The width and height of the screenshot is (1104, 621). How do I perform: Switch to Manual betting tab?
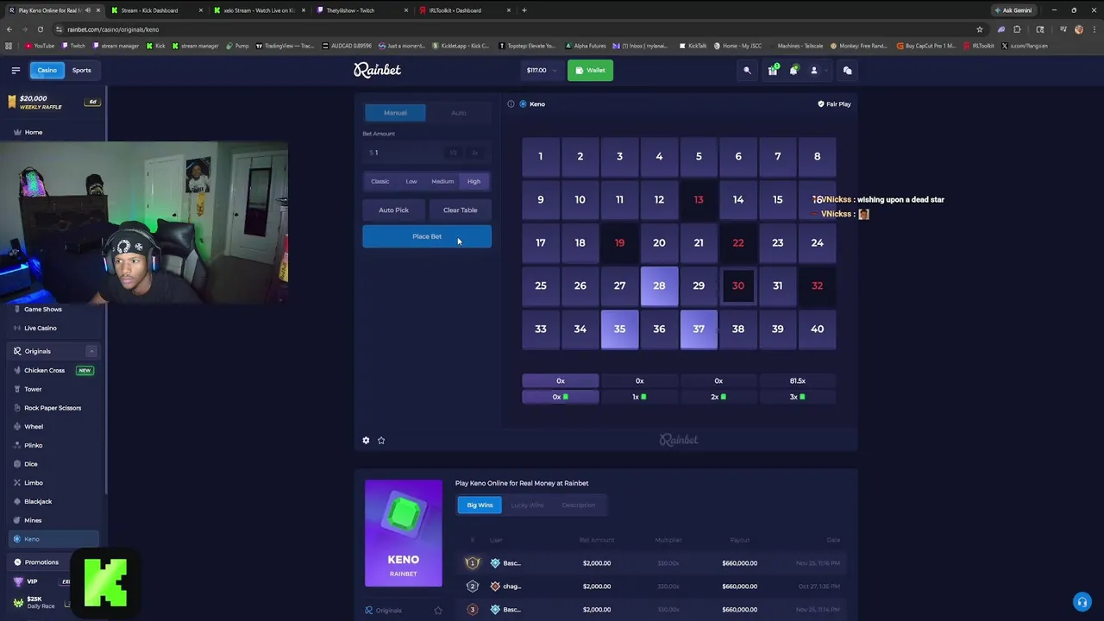coord(395,113)
